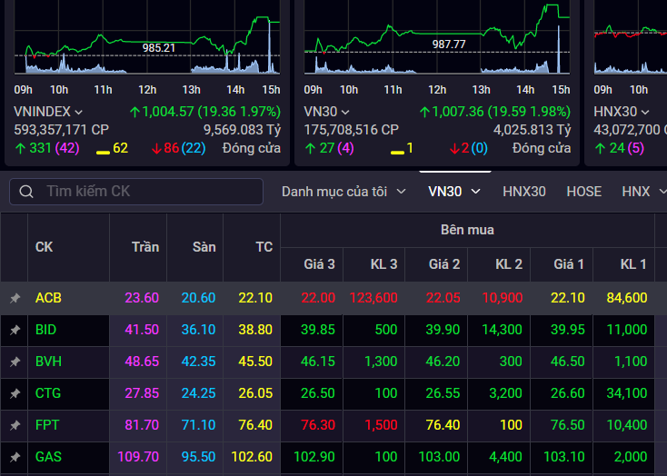This screenshot has height=476, width=667.
Task: Click the ACB ticker symbol
Action: (48, 298)
